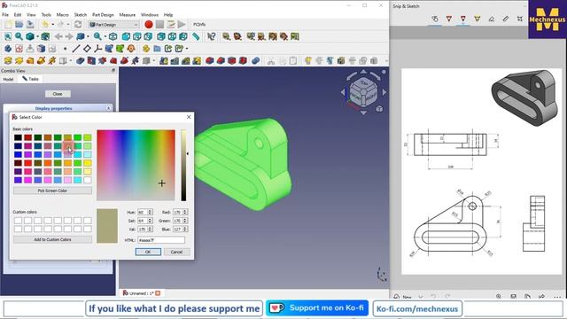Viewport: 567px width, 319px height.
Task: Open the Undo history dropdown arrow
Action: point(53,25)
